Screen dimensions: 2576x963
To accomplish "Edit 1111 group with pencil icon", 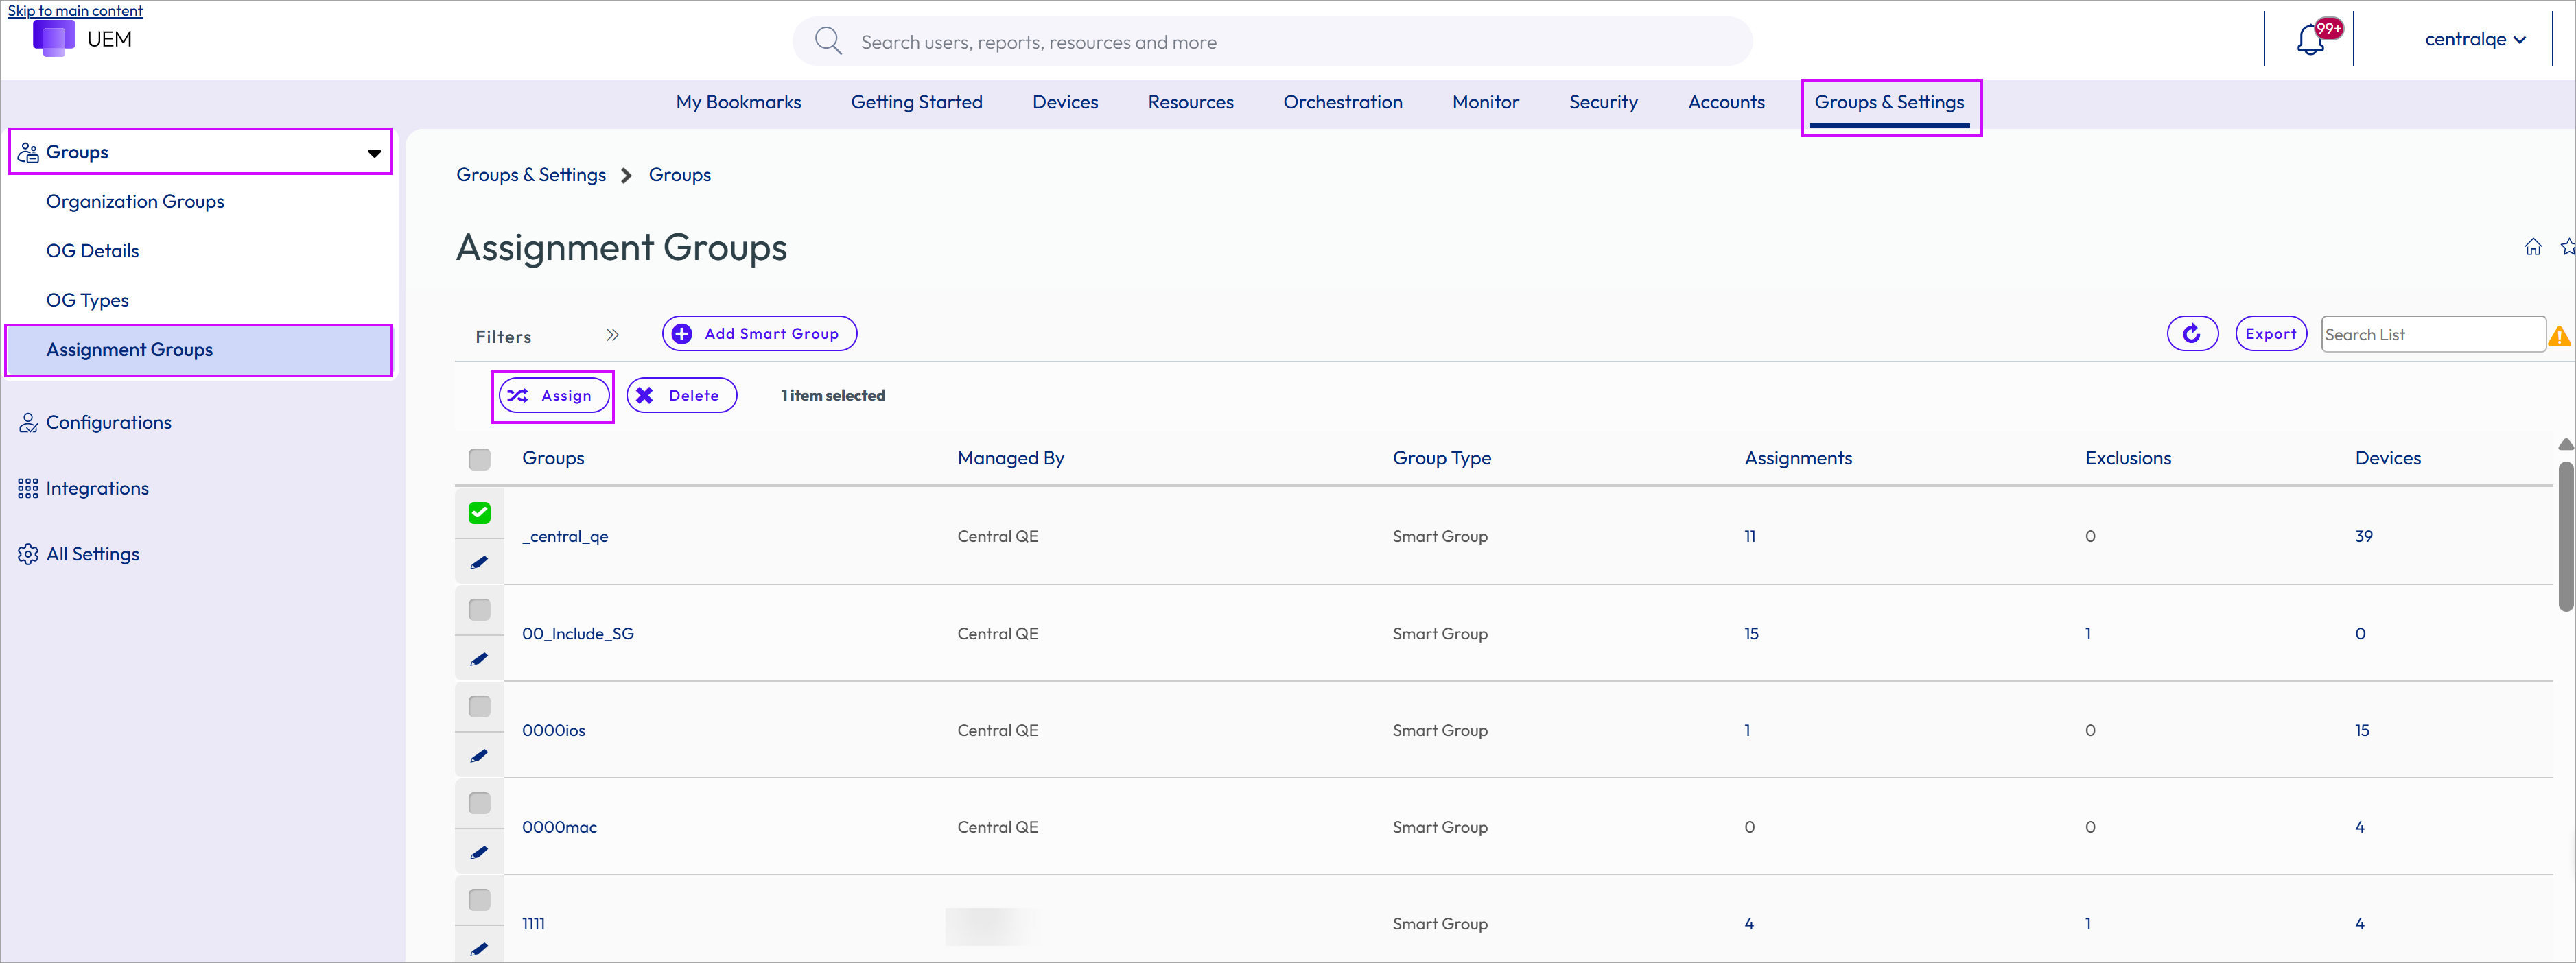I will [x=479, y=949].
